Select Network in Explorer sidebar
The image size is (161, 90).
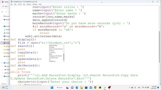click(x=7, y=76)
